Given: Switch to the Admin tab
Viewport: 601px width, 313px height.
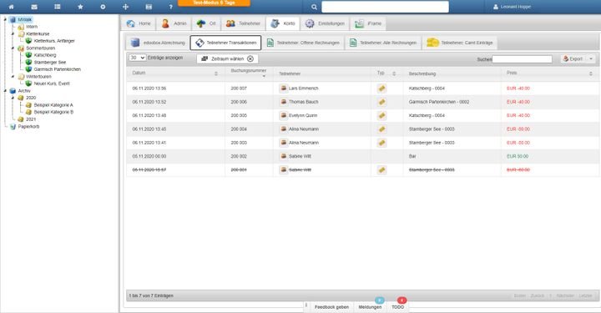Looking at the screenshot, I should coord(174,23).
